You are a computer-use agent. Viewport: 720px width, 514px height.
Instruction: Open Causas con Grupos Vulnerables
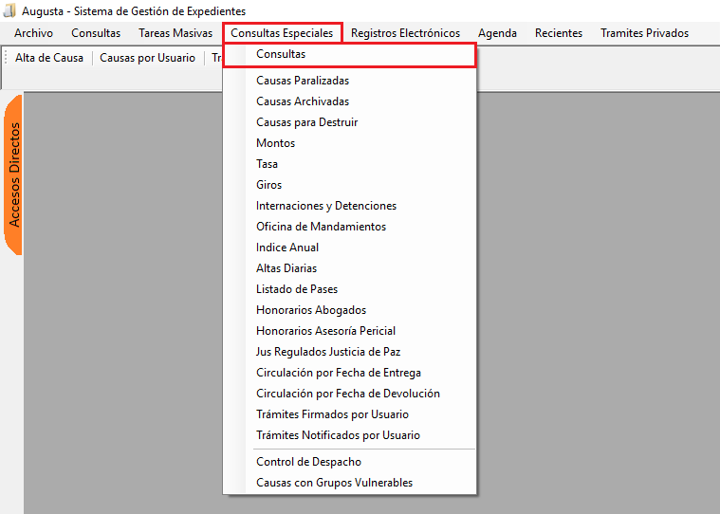(334, 483)
